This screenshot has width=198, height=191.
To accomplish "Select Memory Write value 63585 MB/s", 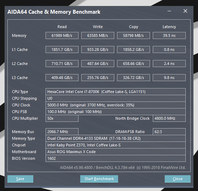I will click(98, 35).
